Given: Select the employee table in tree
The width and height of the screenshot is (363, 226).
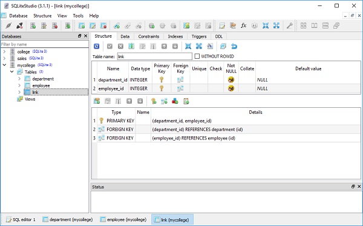Looking at the screenshot, I should point(41,85).
